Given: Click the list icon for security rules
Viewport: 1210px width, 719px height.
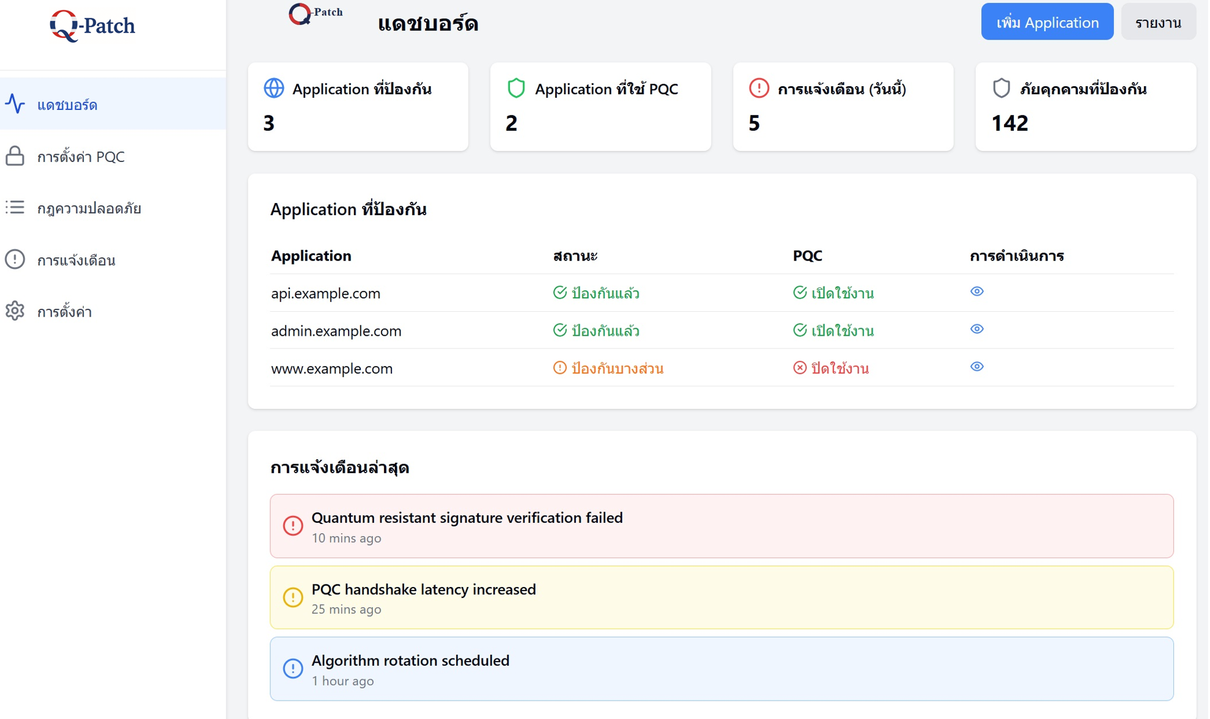Looking at the screenshot, I should (15, 208).
